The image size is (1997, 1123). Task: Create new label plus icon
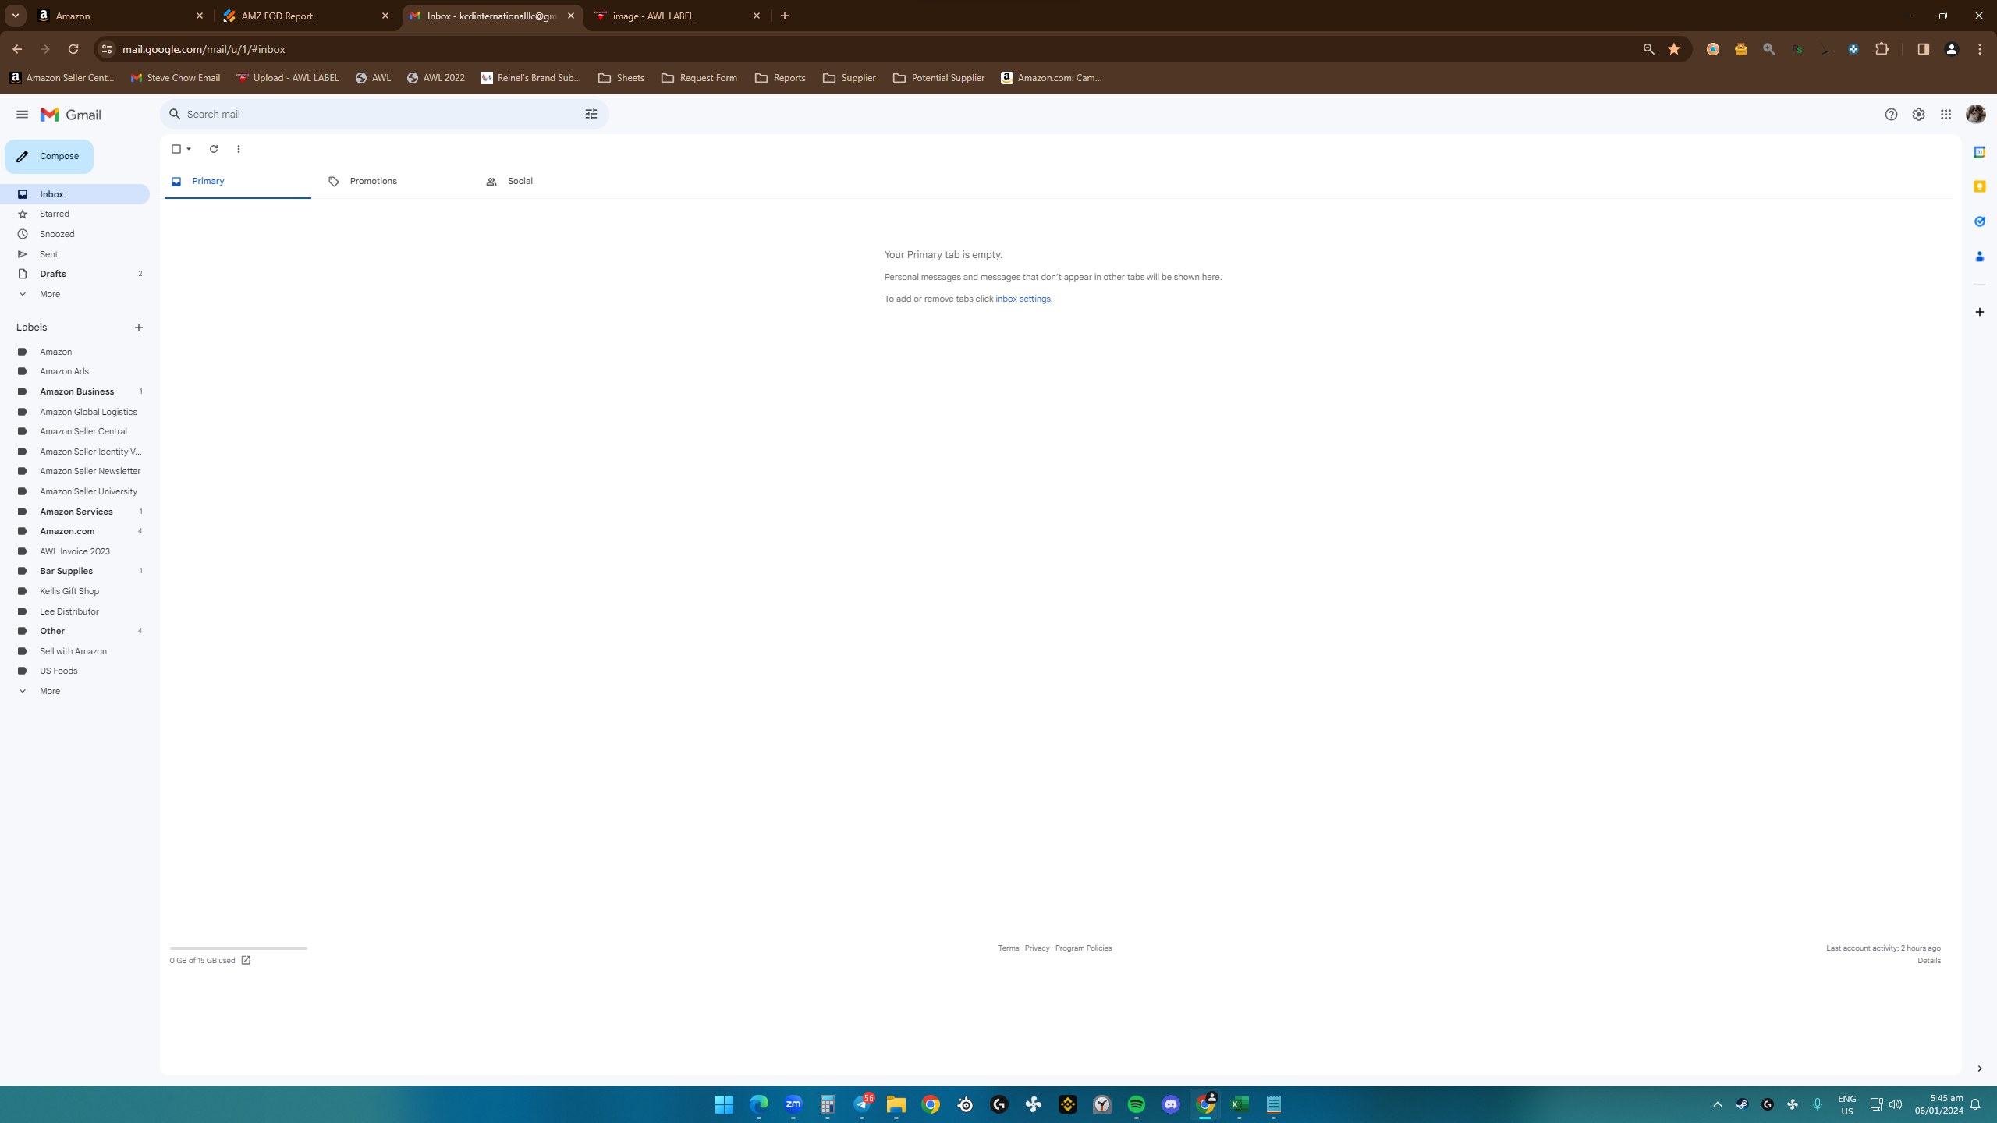[x=139, y=328]
